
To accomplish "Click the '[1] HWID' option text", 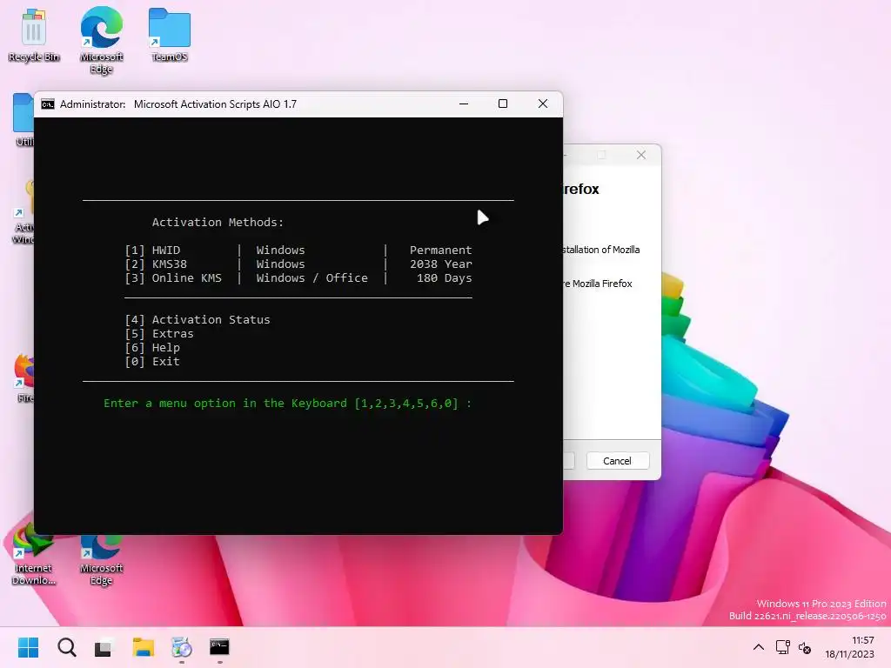I will pos(152,250).
